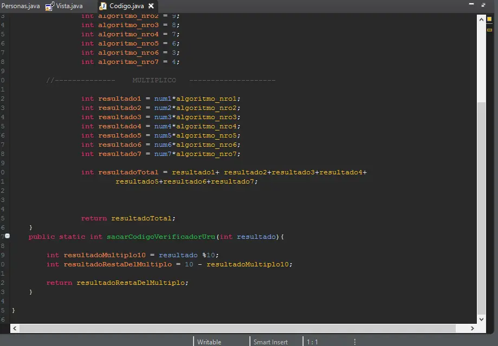Screen dimensions: 498x346
Task: Click the vertical scrollbar thumb
Action: [482, 208]
